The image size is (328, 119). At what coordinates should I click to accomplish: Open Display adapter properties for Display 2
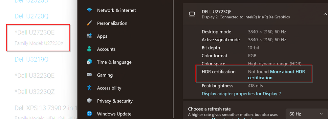(241, 93)
